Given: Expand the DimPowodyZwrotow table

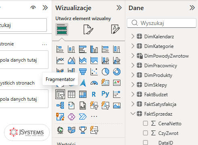Looking at the screenshot, I should [133, 56].
